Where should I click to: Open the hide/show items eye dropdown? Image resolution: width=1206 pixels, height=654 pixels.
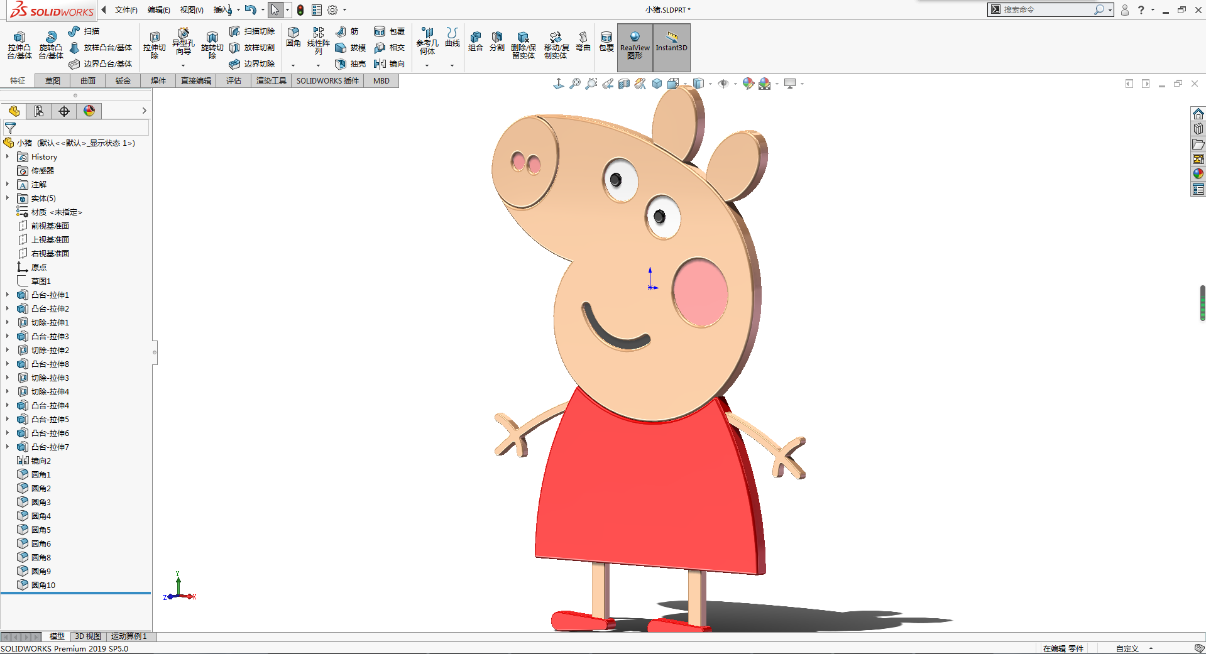(735, 84)
